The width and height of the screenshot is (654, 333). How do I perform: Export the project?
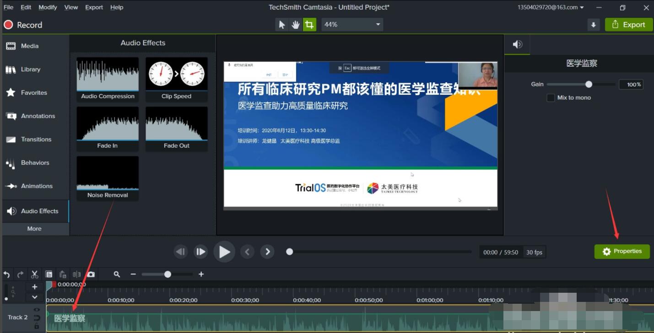click(629, 24)
